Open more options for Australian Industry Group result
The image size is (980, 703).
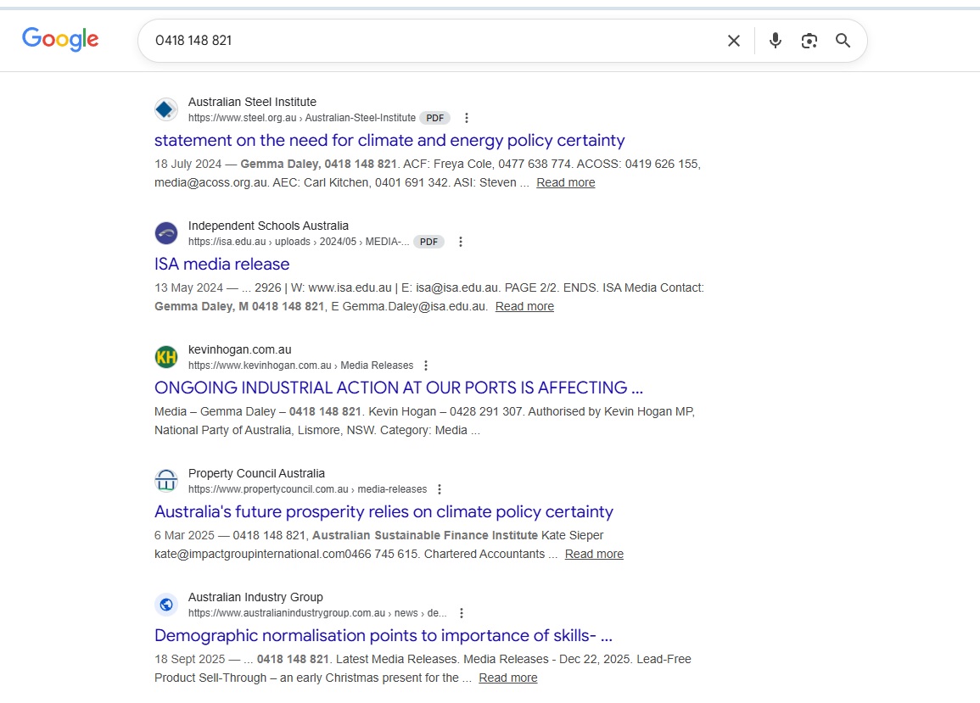click(462, 613)
